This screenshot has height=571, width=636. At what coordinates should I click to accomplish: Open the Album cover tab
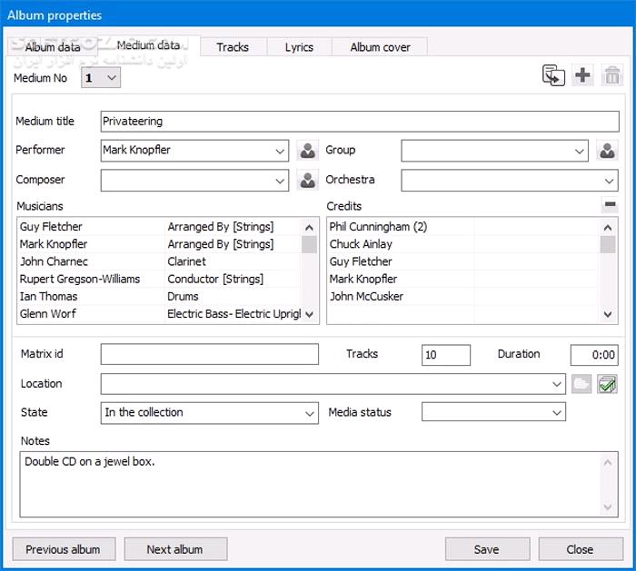click(x=380, y=47)
